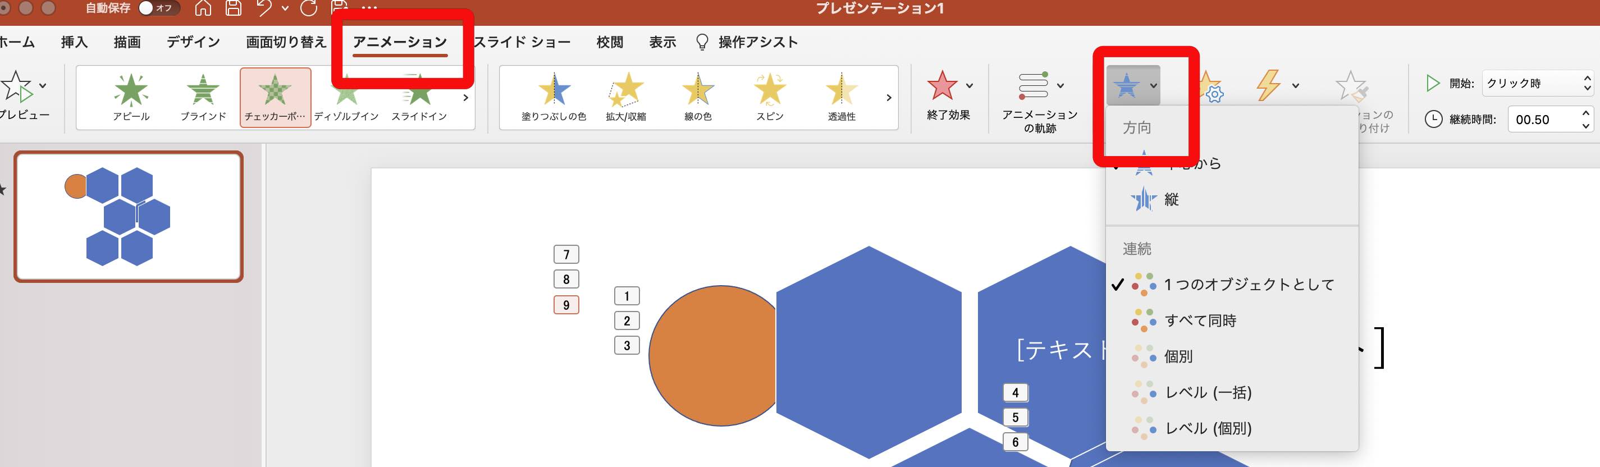This screenshot has height=467, width=1600.
Task: Choose the 縦 direction option
Action: tap(1232, 199)
